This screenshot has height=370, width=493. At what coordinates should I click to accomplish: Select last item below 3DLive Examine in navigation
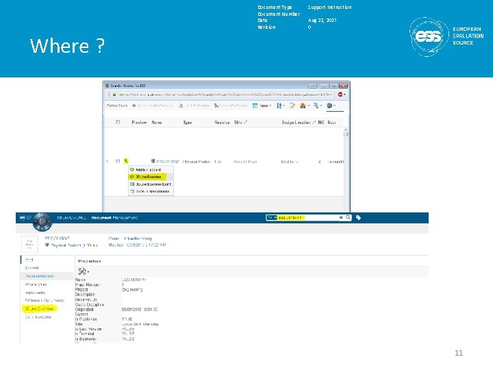(x=38, y=317)
